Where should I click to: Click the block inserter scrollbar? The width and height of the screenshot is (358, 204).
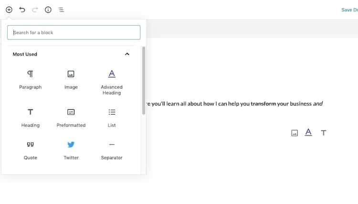(144, 80)
